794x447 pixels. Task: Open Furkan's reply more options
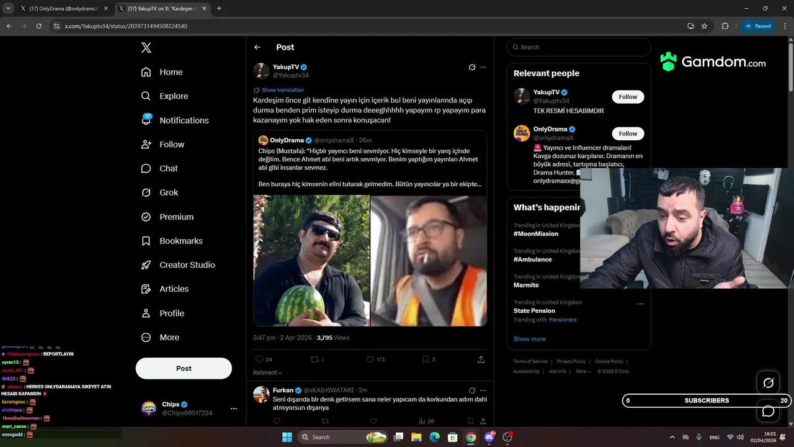(x=483, y=390)
